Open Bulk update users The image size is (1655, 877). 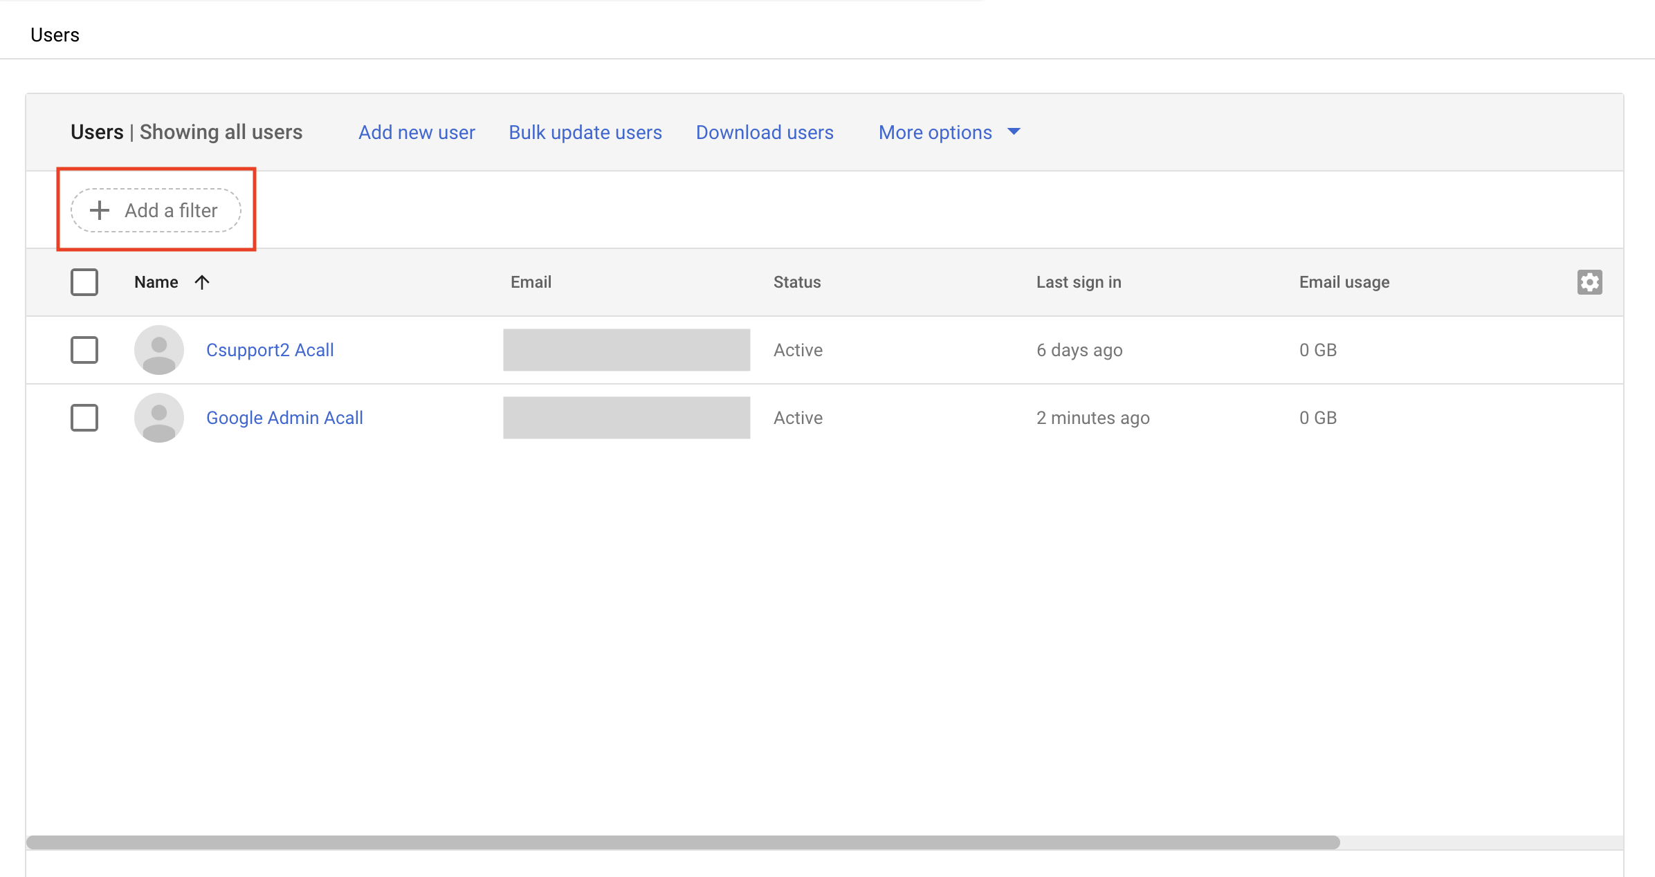[585, 132]
